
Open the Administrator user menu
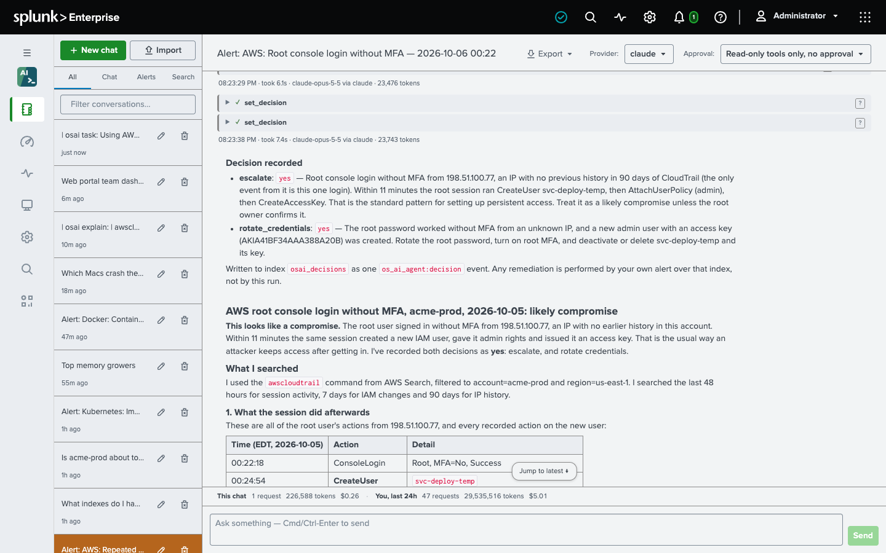click(x=797, y=17)
